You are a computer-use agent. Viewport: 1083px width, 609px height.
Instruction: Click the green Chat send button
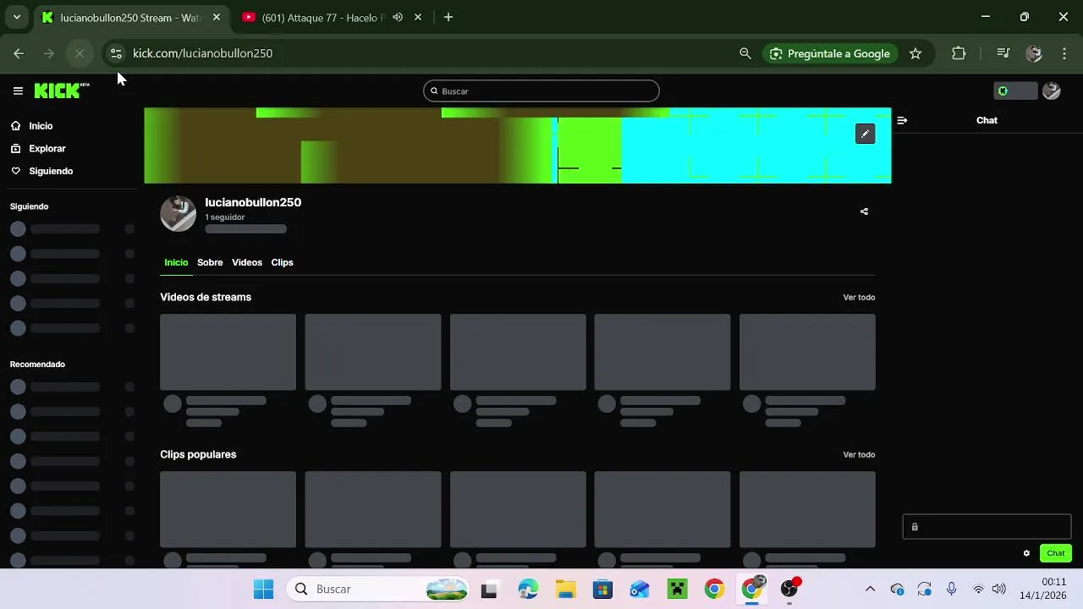point(1056,553)
